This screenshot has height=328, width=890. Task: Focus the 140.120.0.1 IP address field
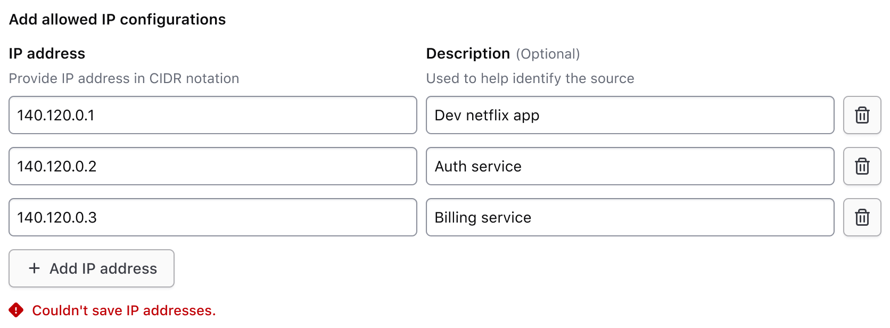[212, 115]
